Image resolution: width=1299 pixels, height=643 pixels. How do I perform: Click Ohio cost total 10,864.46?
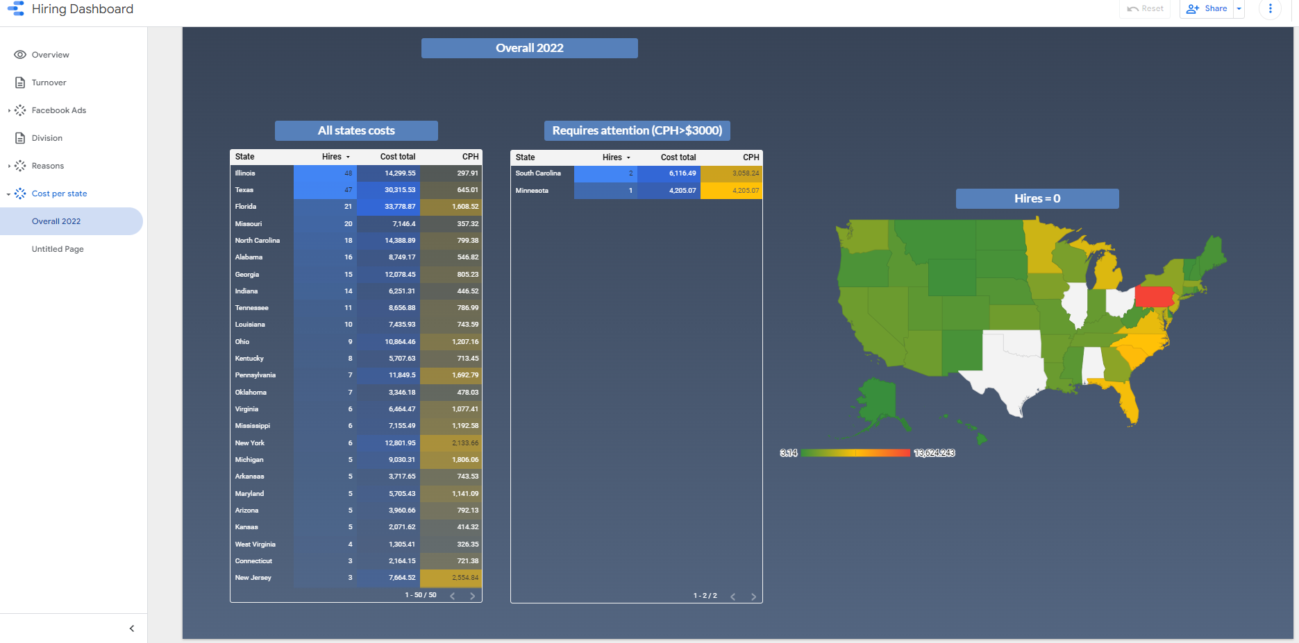pos(388,342)
